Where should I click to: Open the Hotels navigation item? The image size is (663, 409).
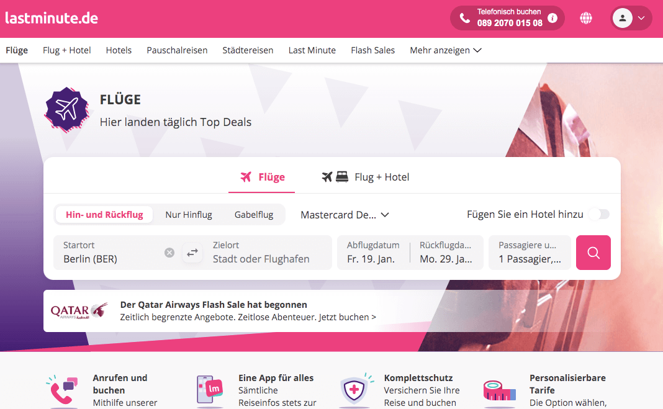click(119, 50)
